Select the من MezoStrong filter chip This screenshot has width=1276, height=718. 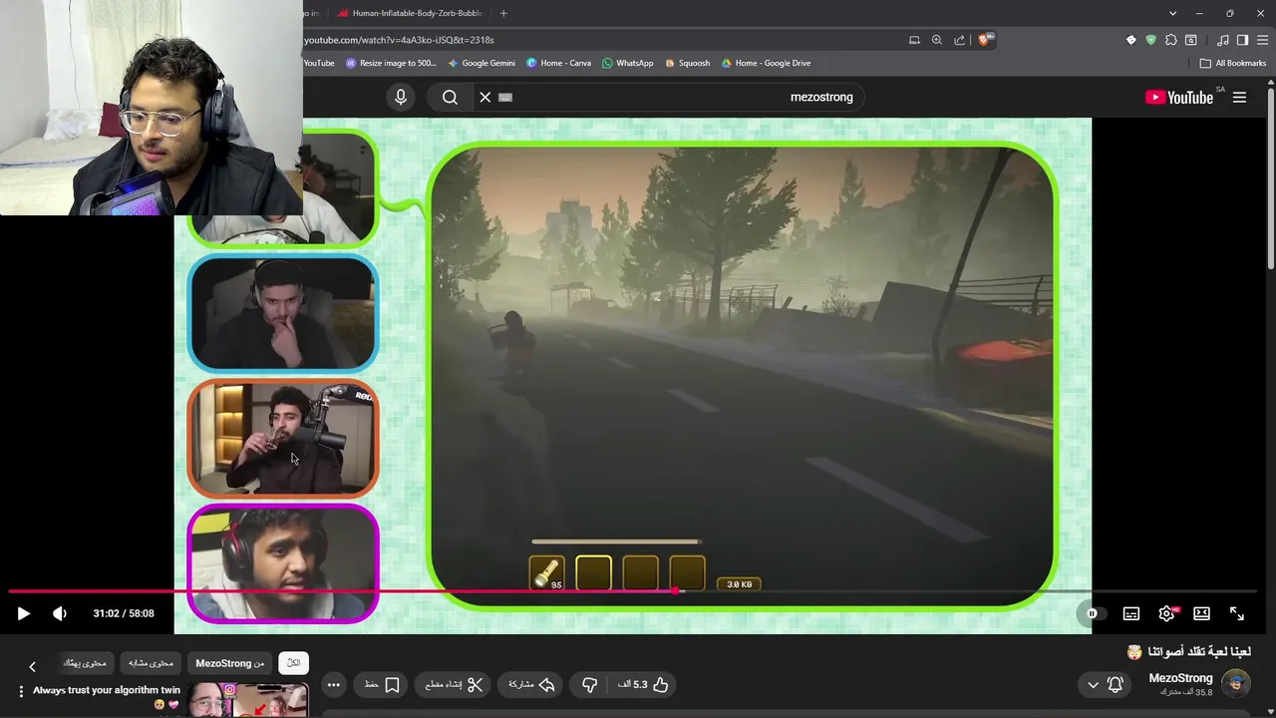230,663
